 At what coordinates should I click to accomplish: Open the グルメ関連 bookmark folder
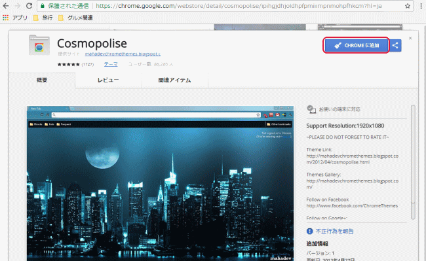(75, 18)
